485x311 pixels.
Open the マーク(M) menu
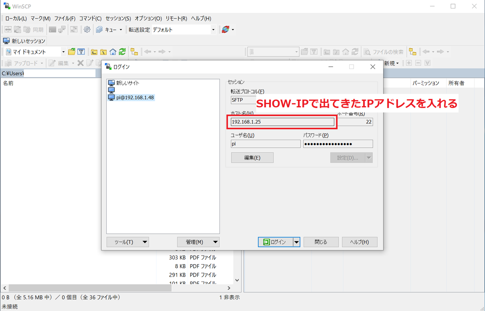(x=40, y=19)
